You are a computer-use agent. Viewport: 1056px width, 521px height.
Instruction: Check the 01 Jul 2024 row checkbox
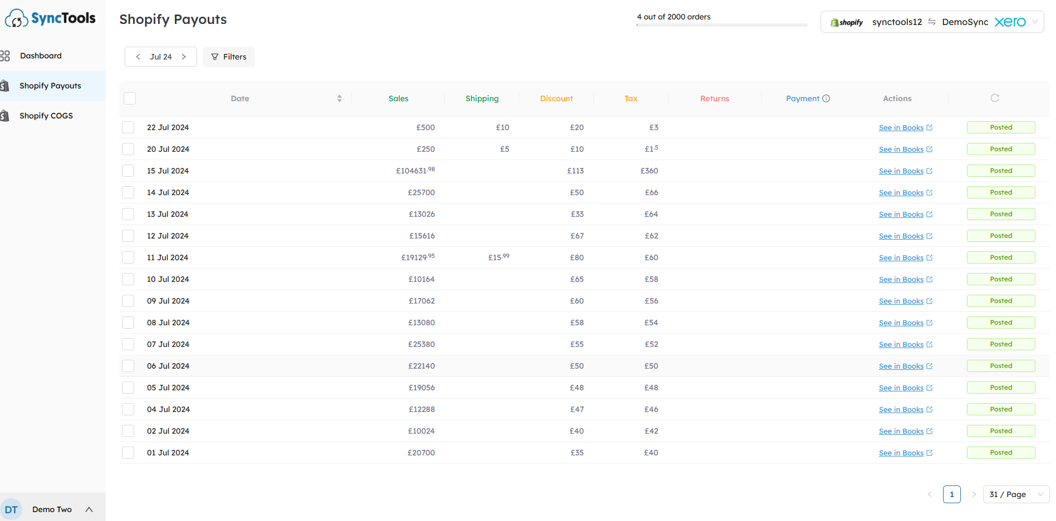tap(127, 452)
